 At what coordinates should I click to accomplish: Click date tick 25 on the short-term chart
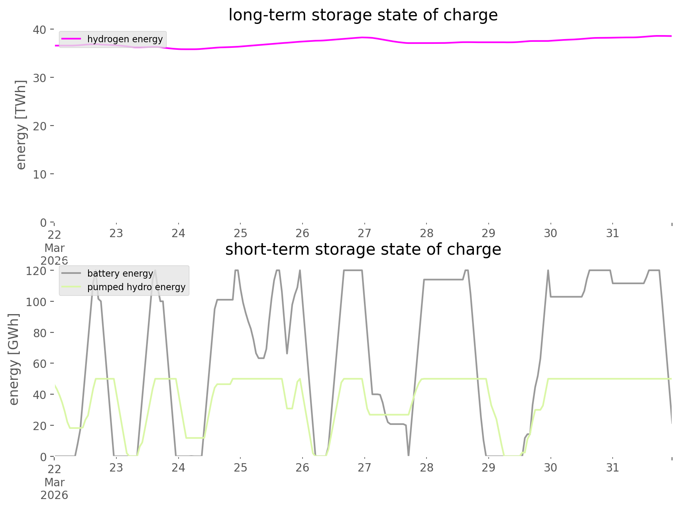coord(240,468)
